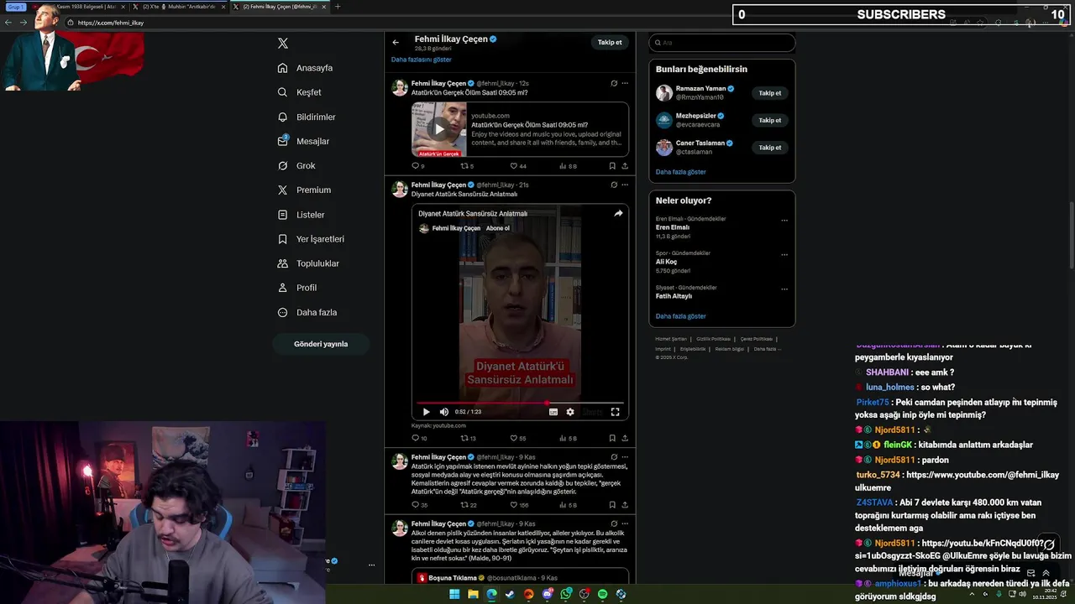Play the Ölüm Saati YouTube thumbnail
This screenshot has height=604, width=1075.
[x=438, y=129]
